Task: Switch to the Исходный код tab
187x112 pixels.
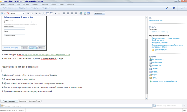Action: click(x=34, y=101)
